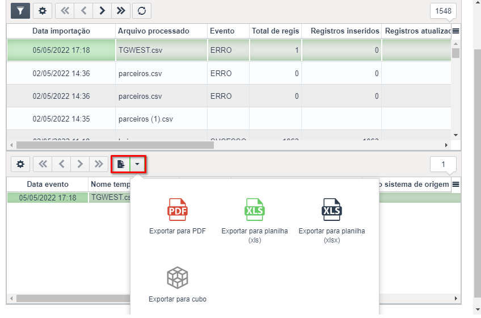Sort by Total de regis column header
The image size is (481, 318).
(276, 31)
